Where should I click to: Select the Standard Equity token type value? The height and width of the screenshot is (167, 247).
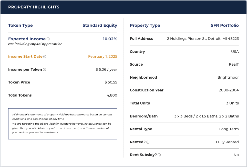100,26
